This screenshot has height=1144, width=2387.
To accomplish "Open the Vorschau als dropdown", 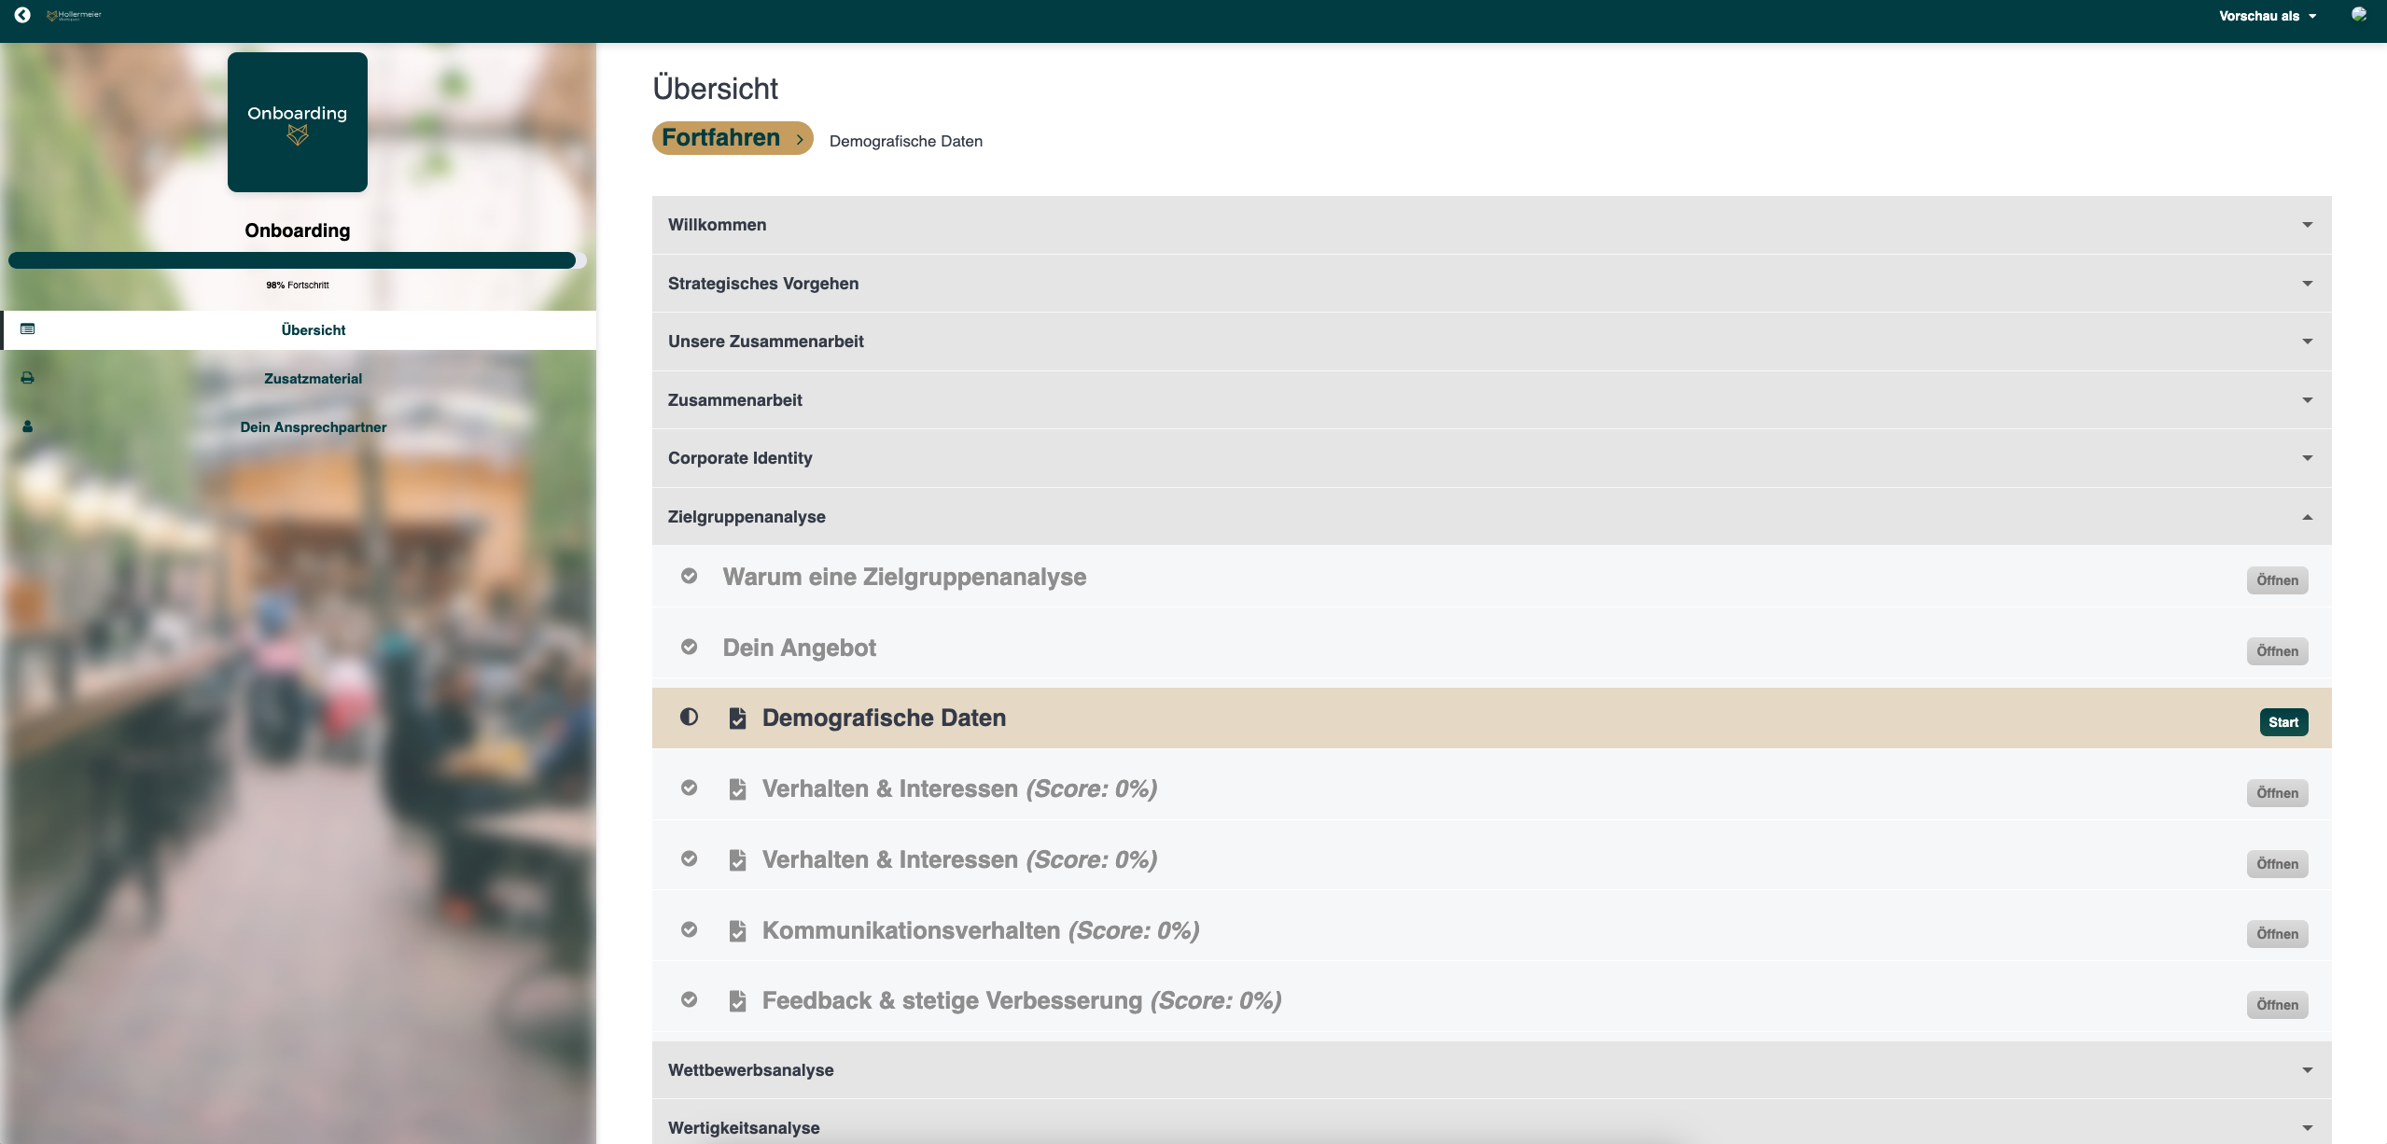I will [2267, 16].
